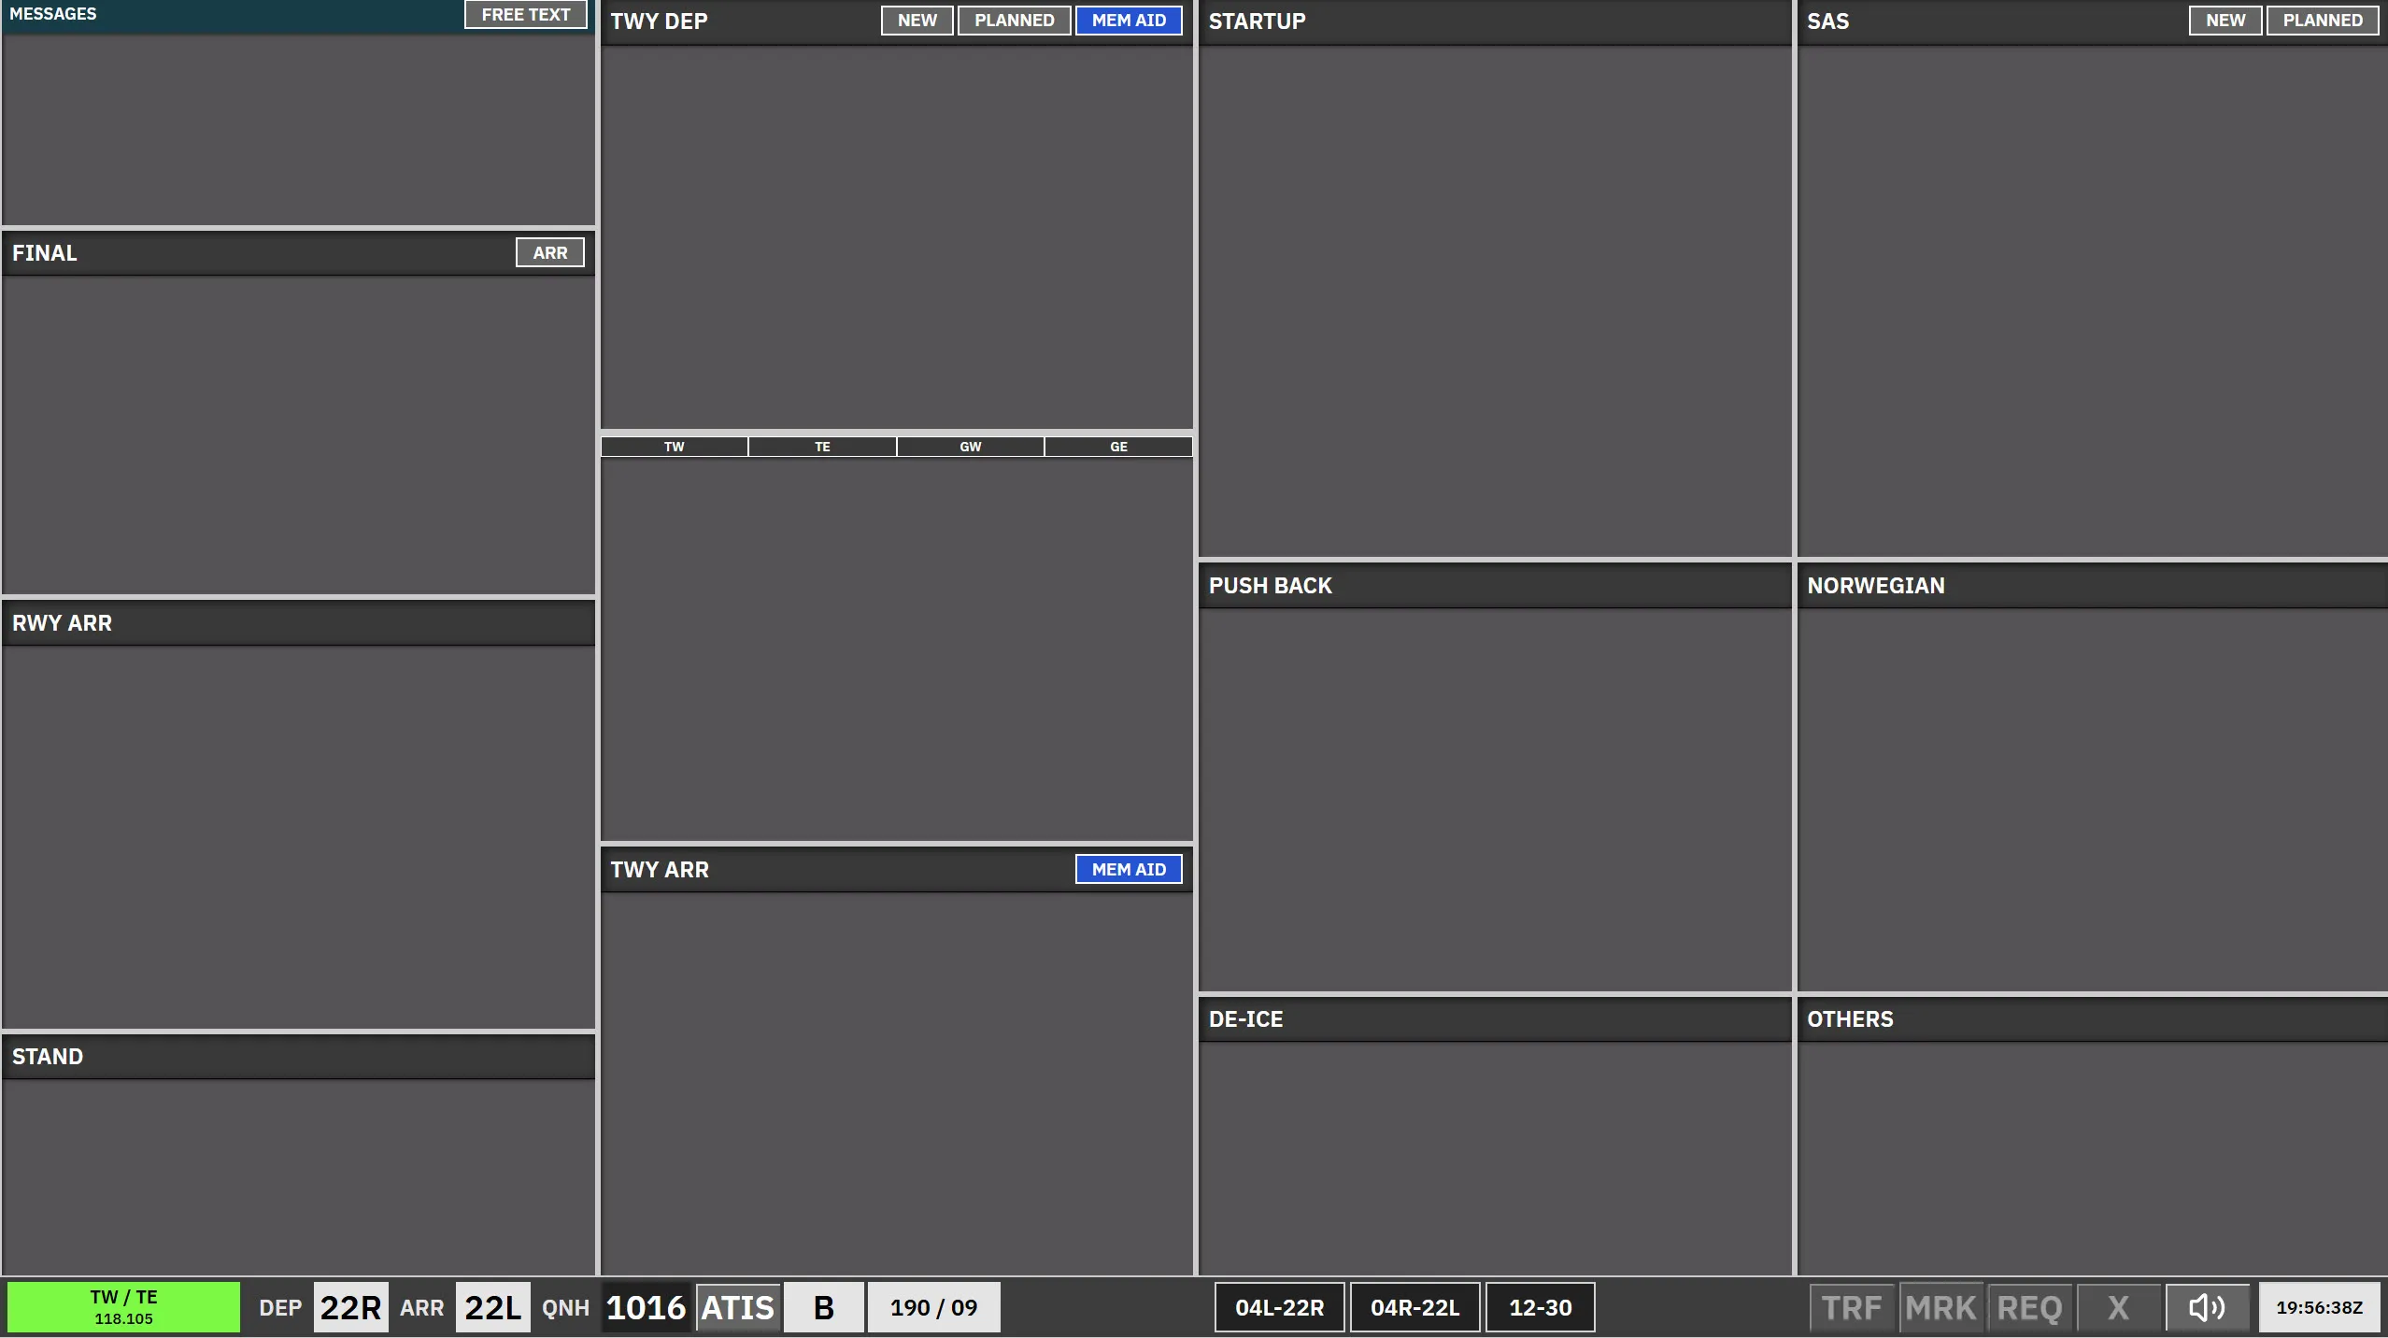Click the DE-ICE panel header
The width and height of the screenshot is (2388, 1338).
click(1495, 1019)
